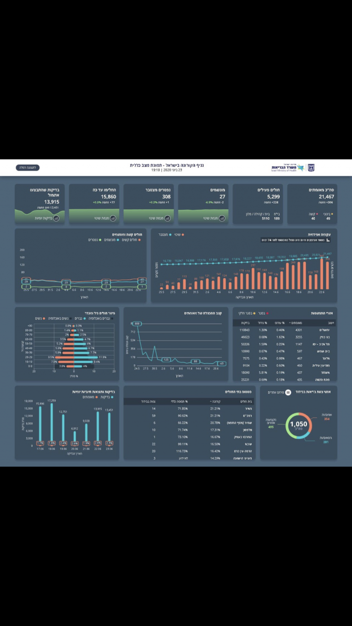Click the 'לתצוגה רגילה' view button
This screenshot has width=352, height=626.
[27, 168]
